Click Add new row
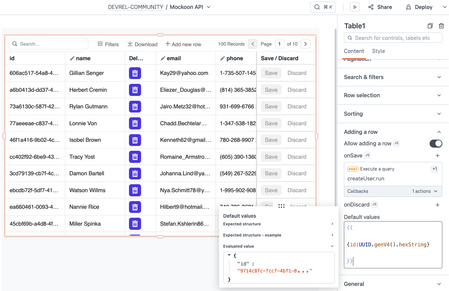Screen dimensions: 449x291 [x=183, y=44]
